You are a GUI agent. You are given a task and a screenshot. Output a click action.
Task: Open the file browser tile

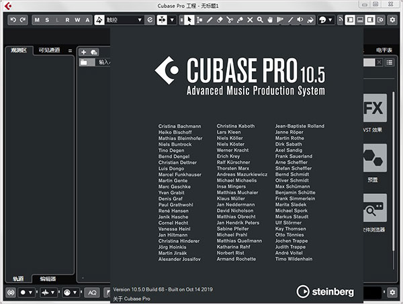point(375,209)
